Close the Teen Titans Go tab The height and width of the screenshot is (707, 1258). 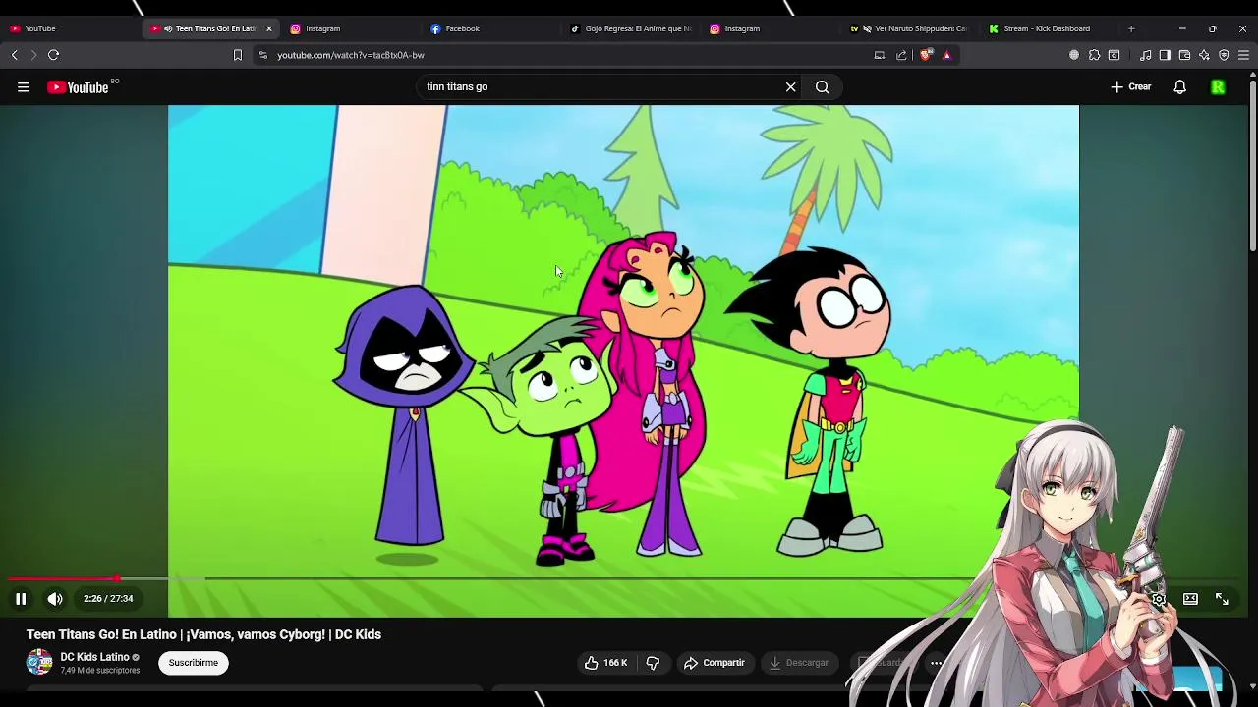(269, 28)
